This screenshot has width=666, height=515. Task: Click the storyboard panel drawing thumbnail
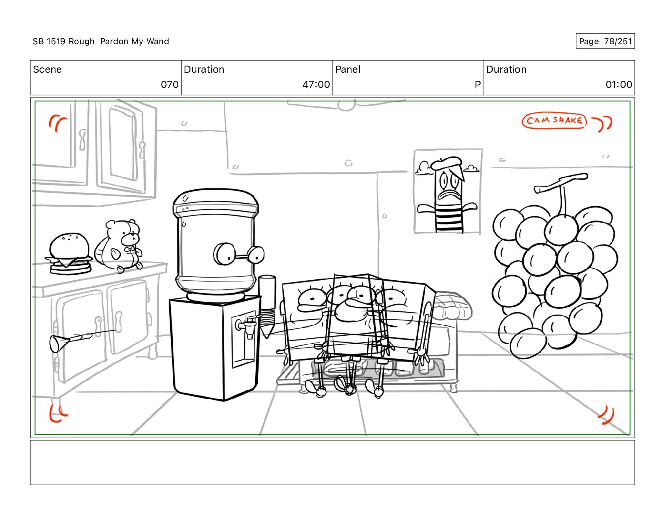point(332,268)
